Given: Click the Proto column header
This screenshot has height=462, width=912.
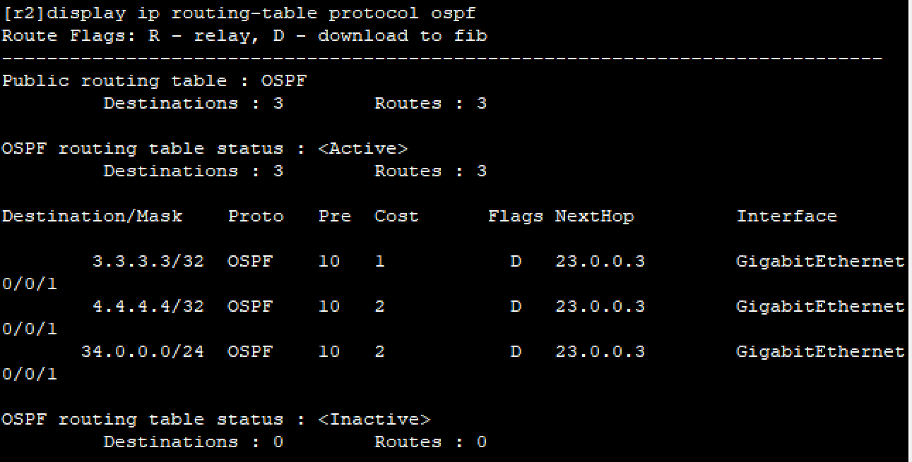Looking at the screenshot, I should [256, 217].
